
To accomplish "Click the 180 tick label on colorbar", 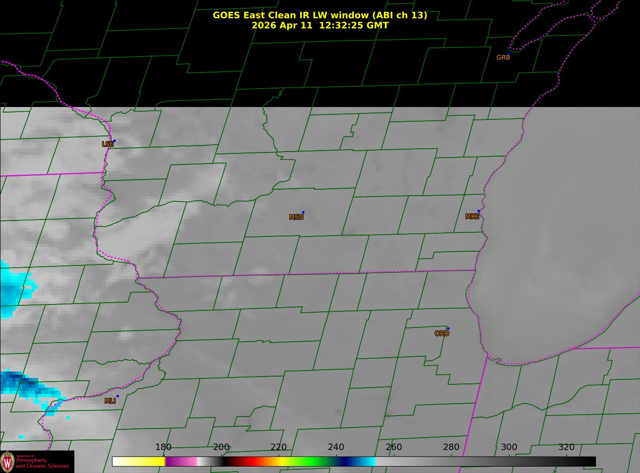I will click(163, 447).
